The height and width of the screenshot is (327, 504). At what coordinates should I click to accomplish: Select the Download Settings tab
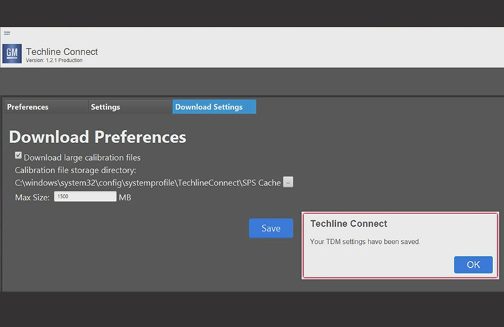pos(214,107)
